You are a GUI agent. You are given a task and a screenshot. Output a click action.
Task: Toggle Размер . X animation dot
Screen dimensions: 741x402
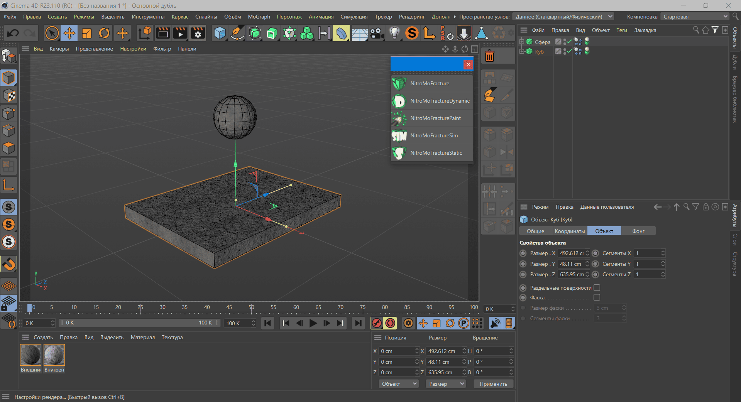pyautogui.click(x=523, y=253)
